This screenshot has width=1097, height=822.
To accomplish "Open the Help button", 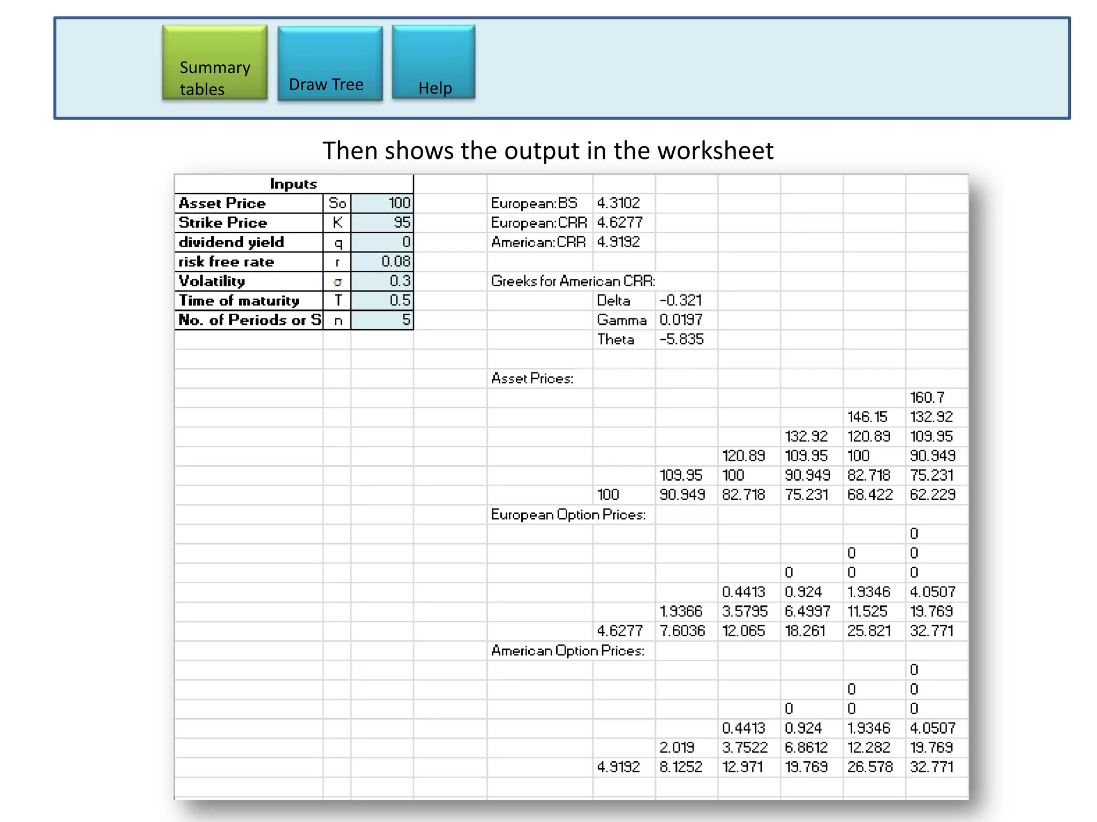I will pyautogui.click(x=433, y=62).
